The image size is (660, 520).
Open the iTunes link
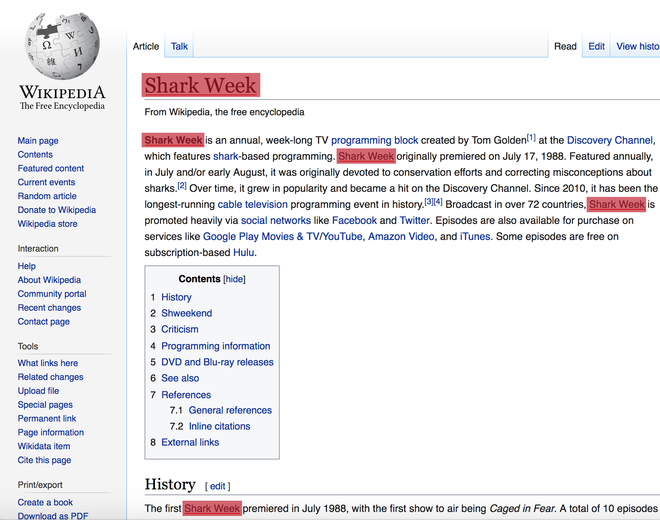475,237
